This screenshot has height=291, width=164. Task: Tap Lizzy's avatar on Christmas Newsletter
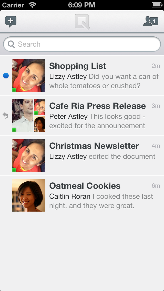(x=29, y=155)
